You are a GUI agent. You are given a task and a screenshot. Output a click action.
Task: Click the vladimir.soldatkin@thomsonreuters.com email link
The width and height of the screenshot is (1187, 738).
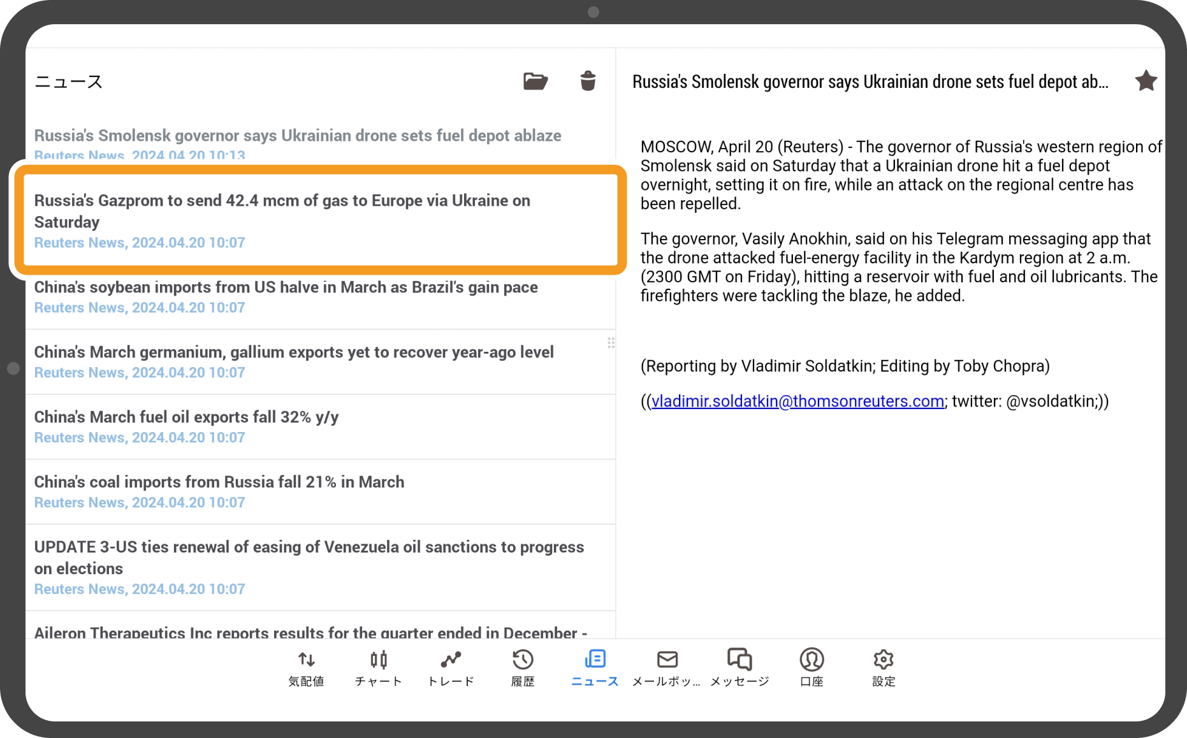tap(797, 402)
